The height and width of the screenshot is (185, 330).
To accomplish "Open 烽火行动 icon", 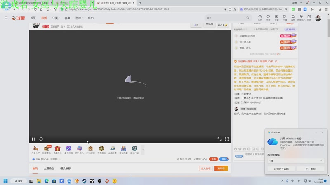I will coord(134,150).
